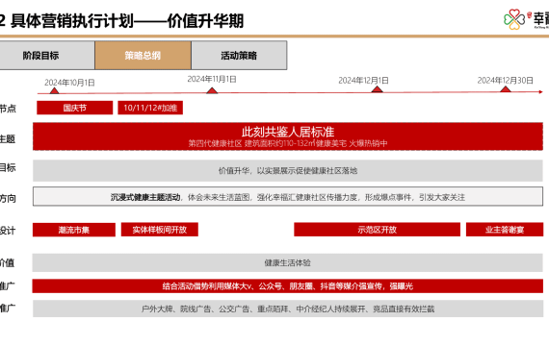Click the 户外大牌 offline promotion bar
The image size is (549, 346).
tap(288, 309)
